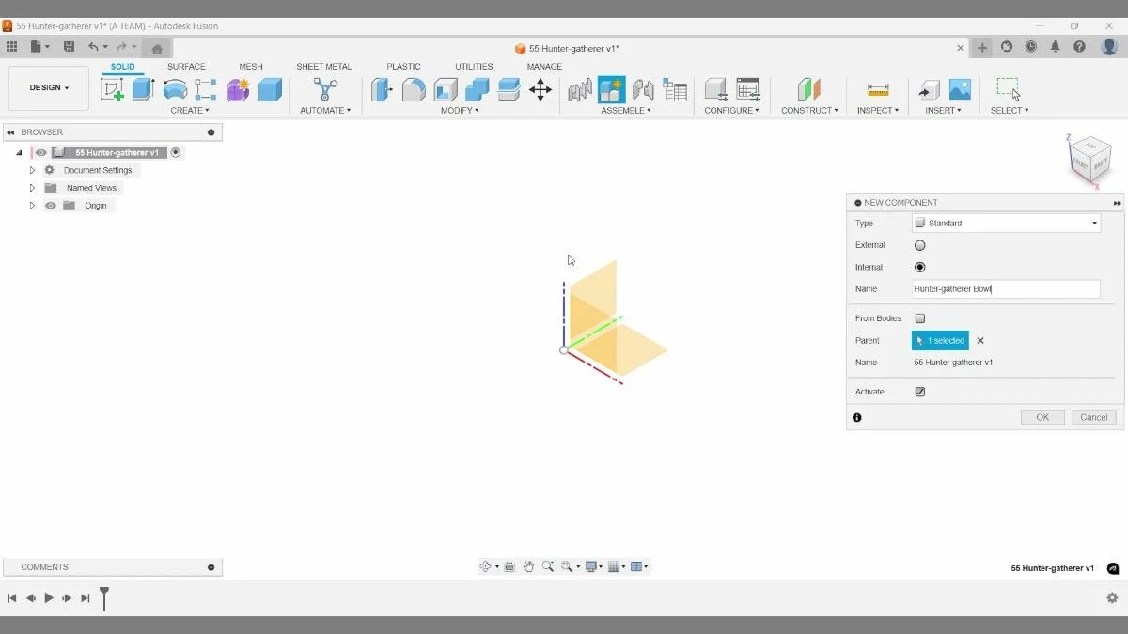Screen dimensions: 1128x634
Task: Cancel the New Component dialog
Action: [1093, 417]
